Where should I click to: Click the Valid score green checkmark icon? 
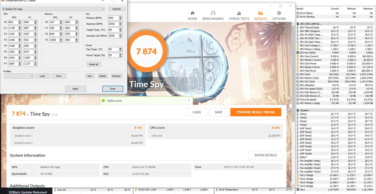[103, 101]
